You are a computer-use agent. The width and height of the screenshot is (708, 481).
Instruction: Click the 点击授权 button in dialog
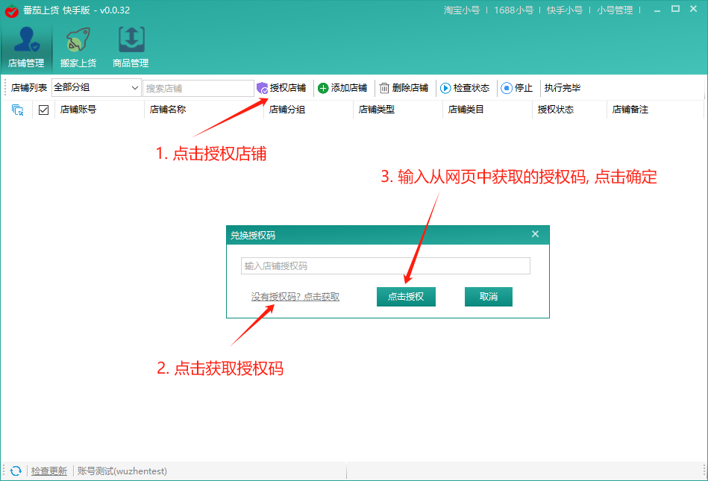[x=406, y=297]
